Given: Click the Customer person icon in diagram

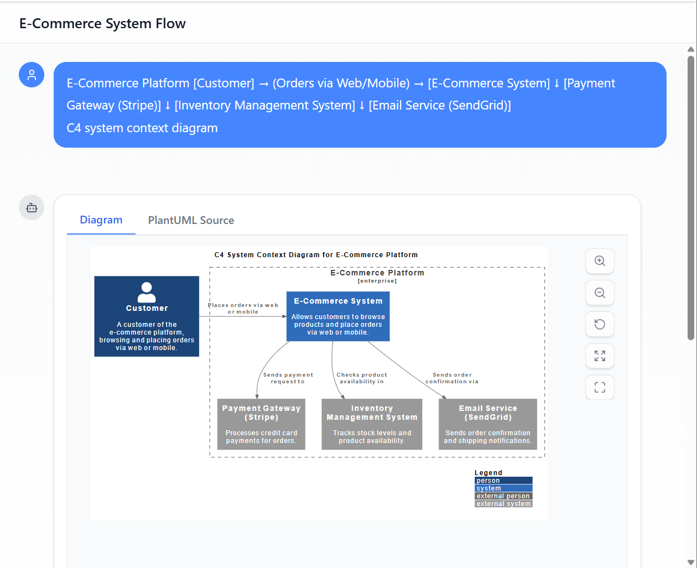Looking at the screenshot, I should tap(147, 292).
